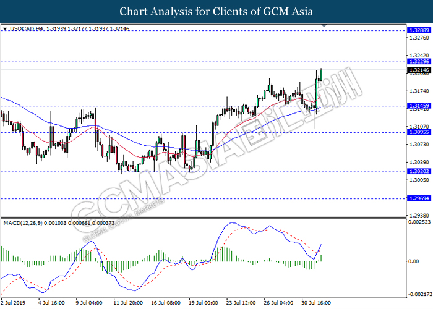Click the 2 Jul 2019 date label
433x309 pixels.
[x=13, y=303]
